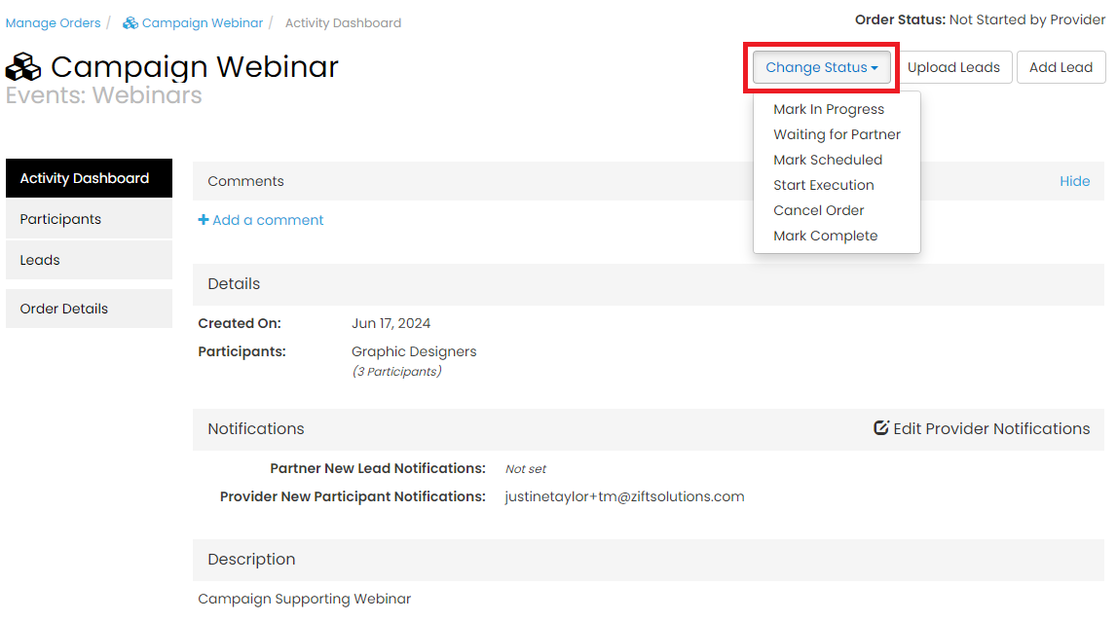Screen dimensions: 1117x621
Task: Click the justinetaylor+tm@ziftsolutions.com email
Action: pos(625,496)
